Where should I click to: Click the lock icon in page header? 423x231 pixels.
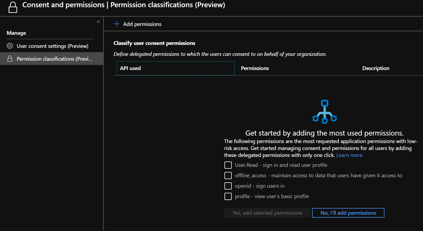(x=12, y=7)
